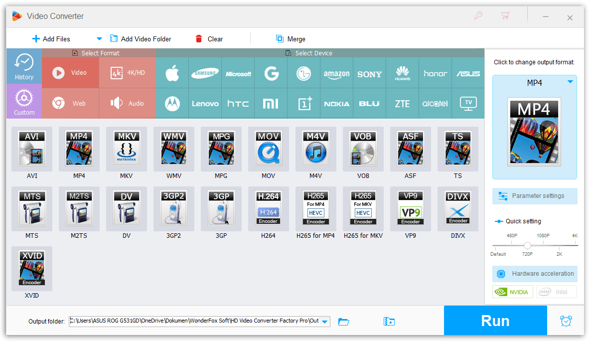Choose the TS format icon
This screenshot has width=590, height=341.
click(458, 149)
